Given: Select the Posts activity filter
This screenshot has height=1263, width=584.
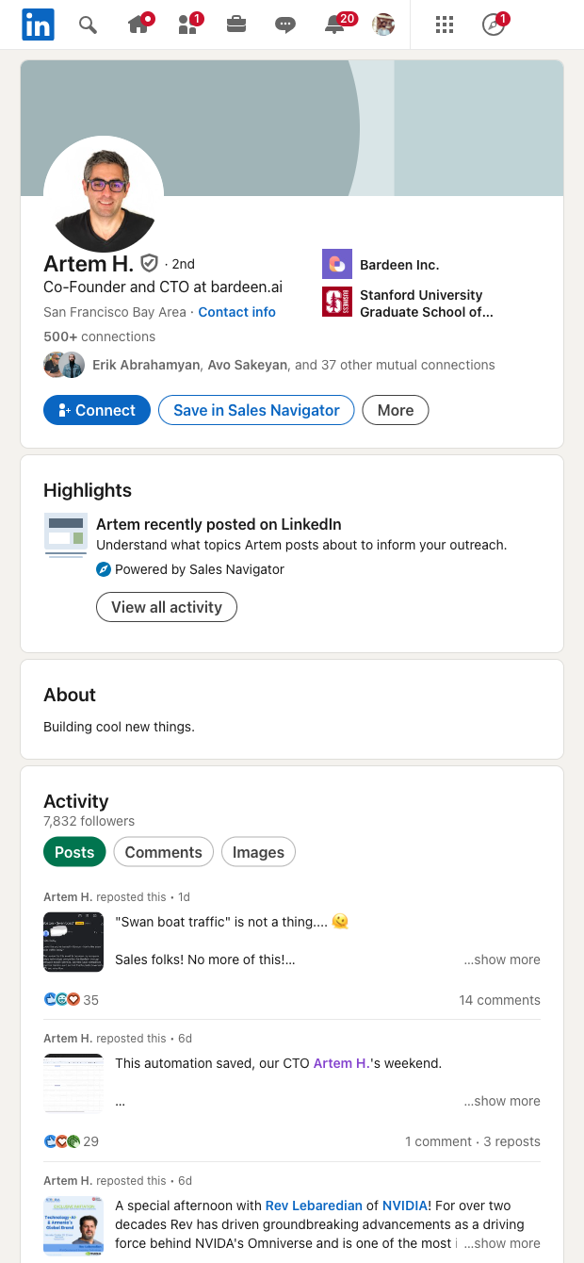Looking at the screenshot, I should point(74,852).
